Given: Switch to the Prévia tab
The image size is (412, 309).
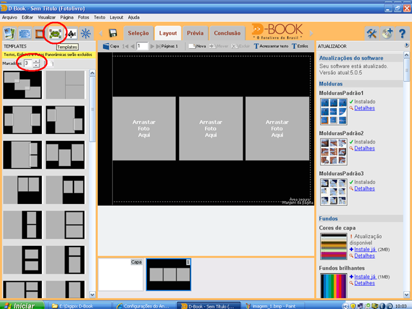Looking at the screenshot, I should point(195,33).
